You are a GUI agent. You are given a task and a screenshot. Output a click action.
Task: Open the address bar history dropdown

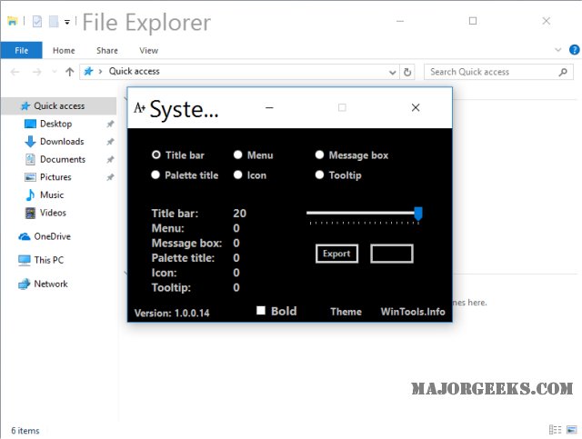coord(392,72)
